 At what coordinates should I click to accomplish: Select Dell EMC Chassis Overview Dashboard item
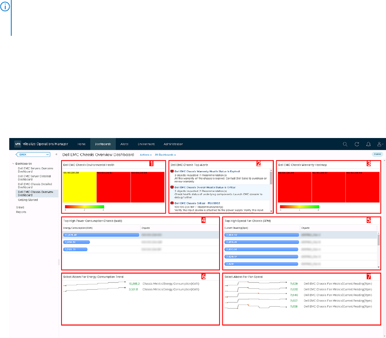[37, 194]
